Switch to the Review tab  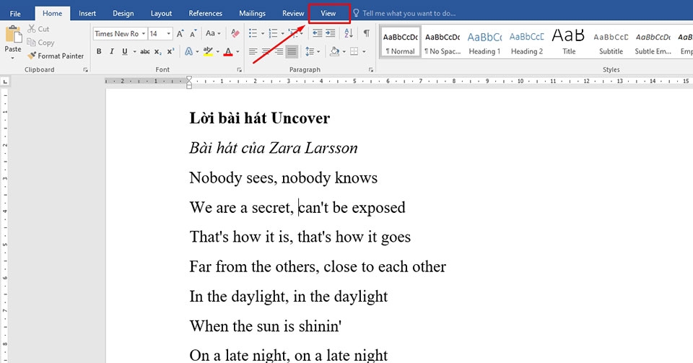293,13
